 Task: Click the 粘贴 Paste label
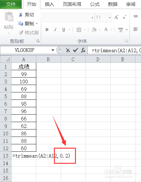point(9,27)
